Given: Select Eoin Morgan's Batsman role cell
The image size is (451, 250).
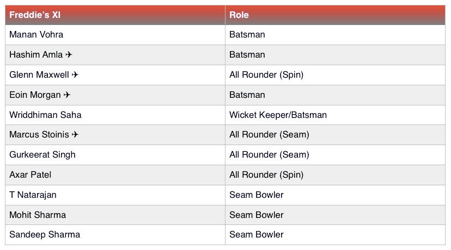Looking at the screenshot, I should [335, 95].
